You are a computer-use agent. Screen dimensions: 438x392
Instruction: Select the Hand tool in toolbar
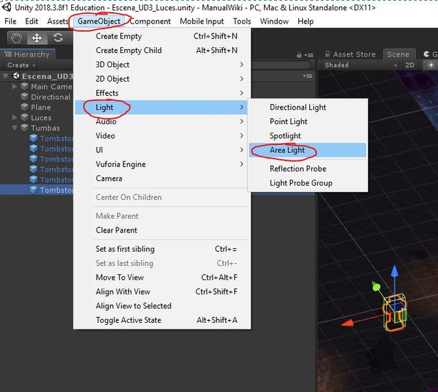pos(16,38)
